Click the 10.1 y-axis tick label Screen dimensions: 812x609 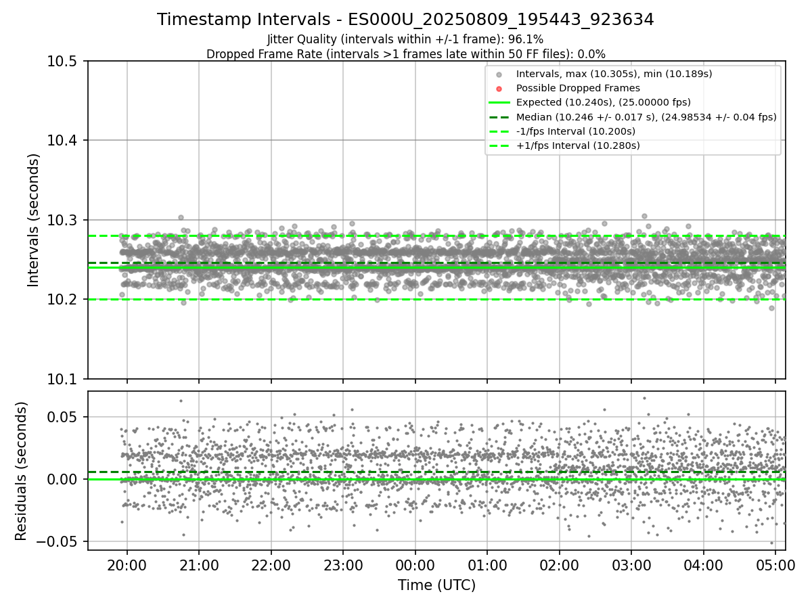click(x=64, y=379)
